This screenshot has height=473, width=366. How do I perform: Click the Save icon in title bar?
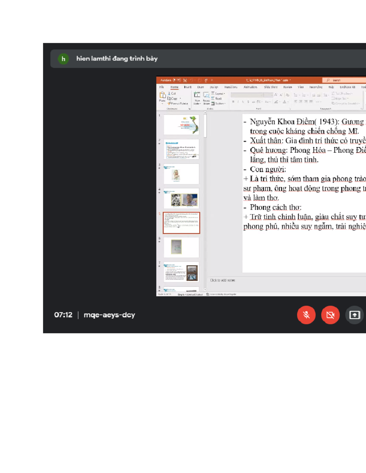(185, 80)
